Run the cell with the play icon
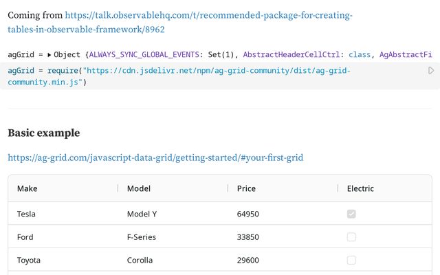The width and height of the screenshot is (440, 275). click(x=431, y=71)
